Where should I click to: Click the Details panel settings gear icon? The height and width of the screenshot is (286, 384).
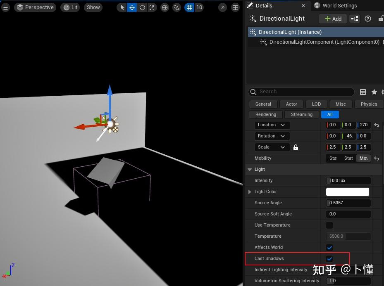coord(382,92)
